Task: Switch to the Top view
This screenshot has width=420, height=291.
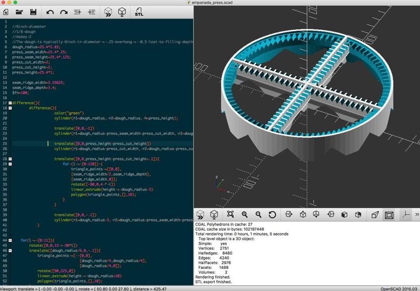Action: coord(303,214)
